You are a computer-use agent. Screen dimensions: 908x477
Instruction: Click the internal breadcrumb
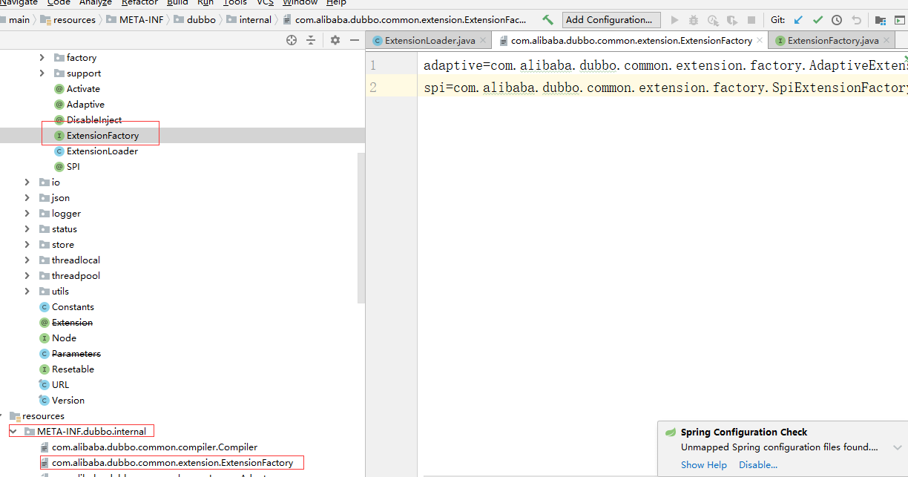coord(249,20)
